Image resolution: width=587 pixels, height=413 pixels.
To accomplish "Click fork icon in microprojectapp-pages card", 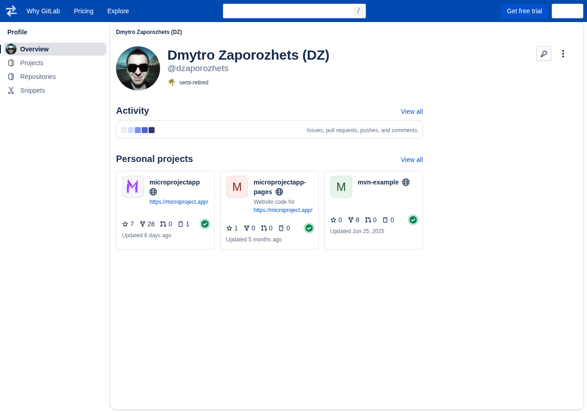I will pos(247,228).
